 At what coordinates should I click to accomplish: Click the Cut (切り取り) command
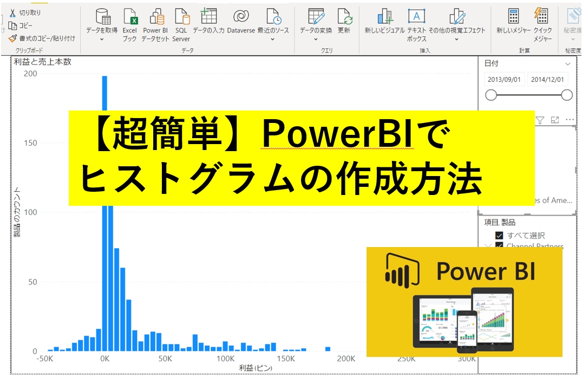25,12
